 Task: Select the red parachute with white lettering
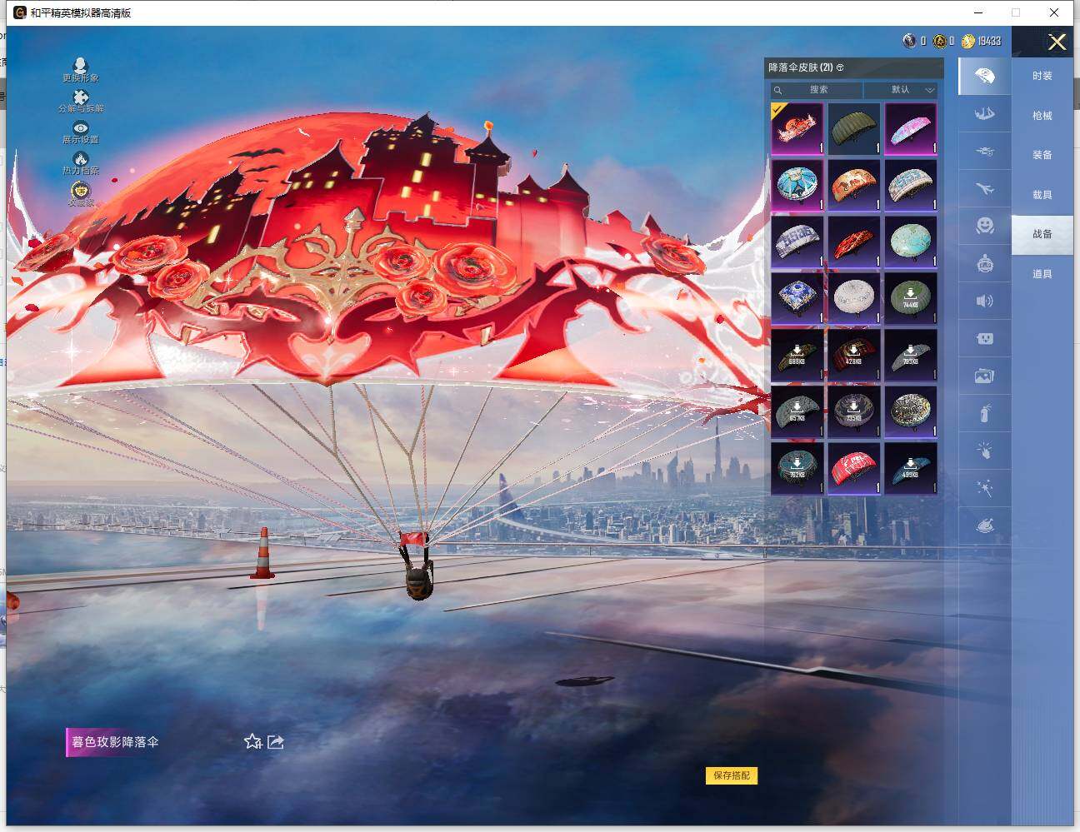point(854,468)
